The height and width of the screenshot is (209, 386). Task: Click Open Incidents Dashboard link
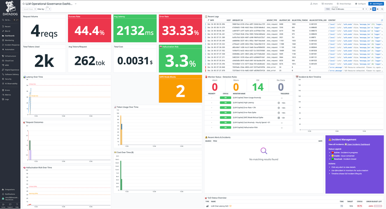tap(359, 144)
